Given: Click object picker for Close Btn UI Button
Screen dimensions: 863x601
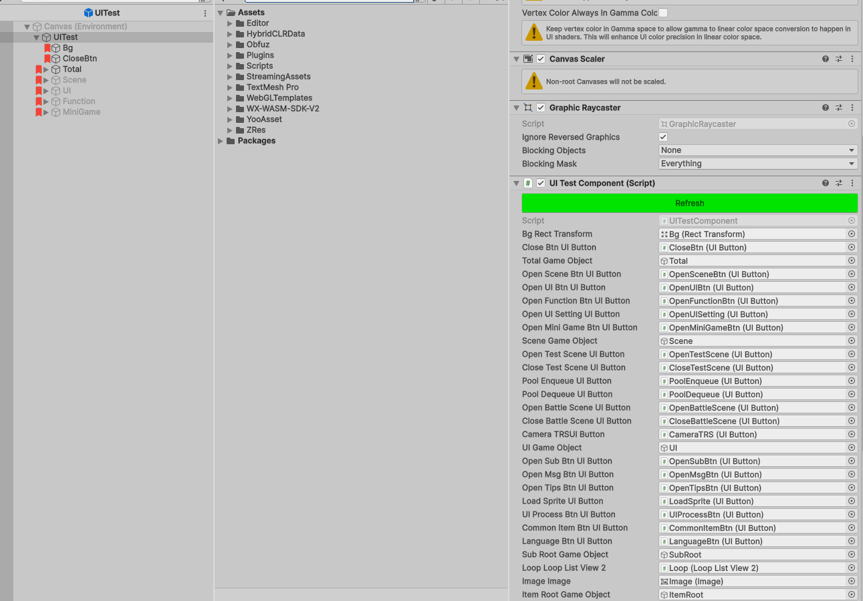Looking at the screenshot, I should pyautogui.click(x=852, y=247).
